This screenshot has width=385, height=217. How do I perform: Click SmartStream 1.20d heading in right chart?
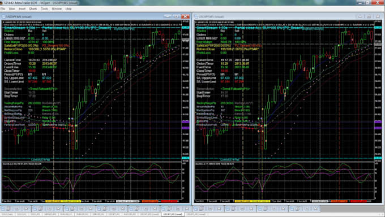point(212,28)
